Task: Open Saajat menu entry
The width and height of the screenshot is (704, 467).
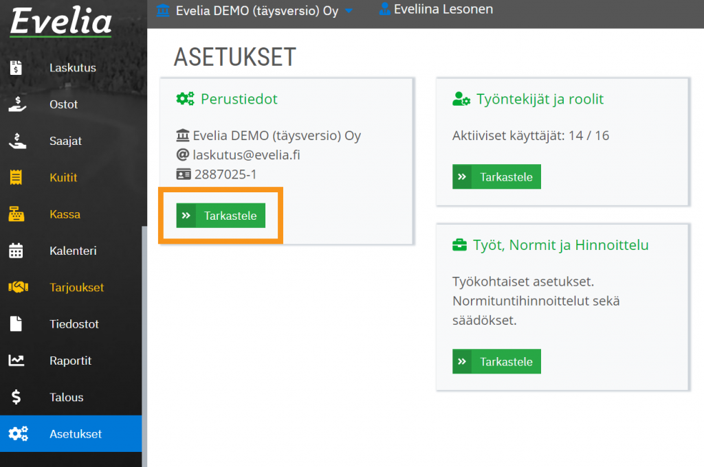Action: click(x=71, y=141)
